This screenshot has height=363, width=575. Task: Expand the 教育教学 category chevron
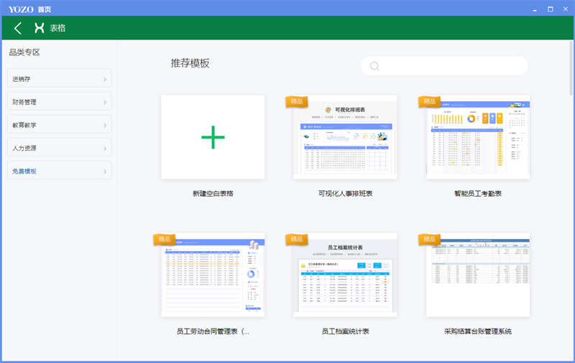tap(105, 126)
